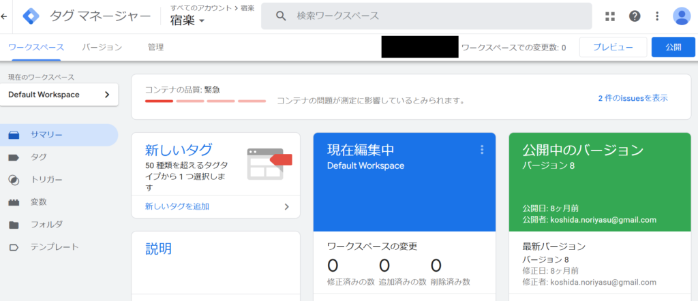Open the header more options menu
Image resolution: width=698 pixels, height=301 pixels.
(x=658, y=16)
